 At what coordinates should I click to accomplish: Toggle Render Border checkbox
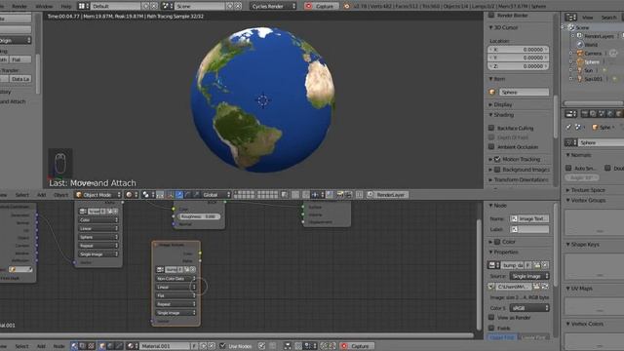click(491, 16)
